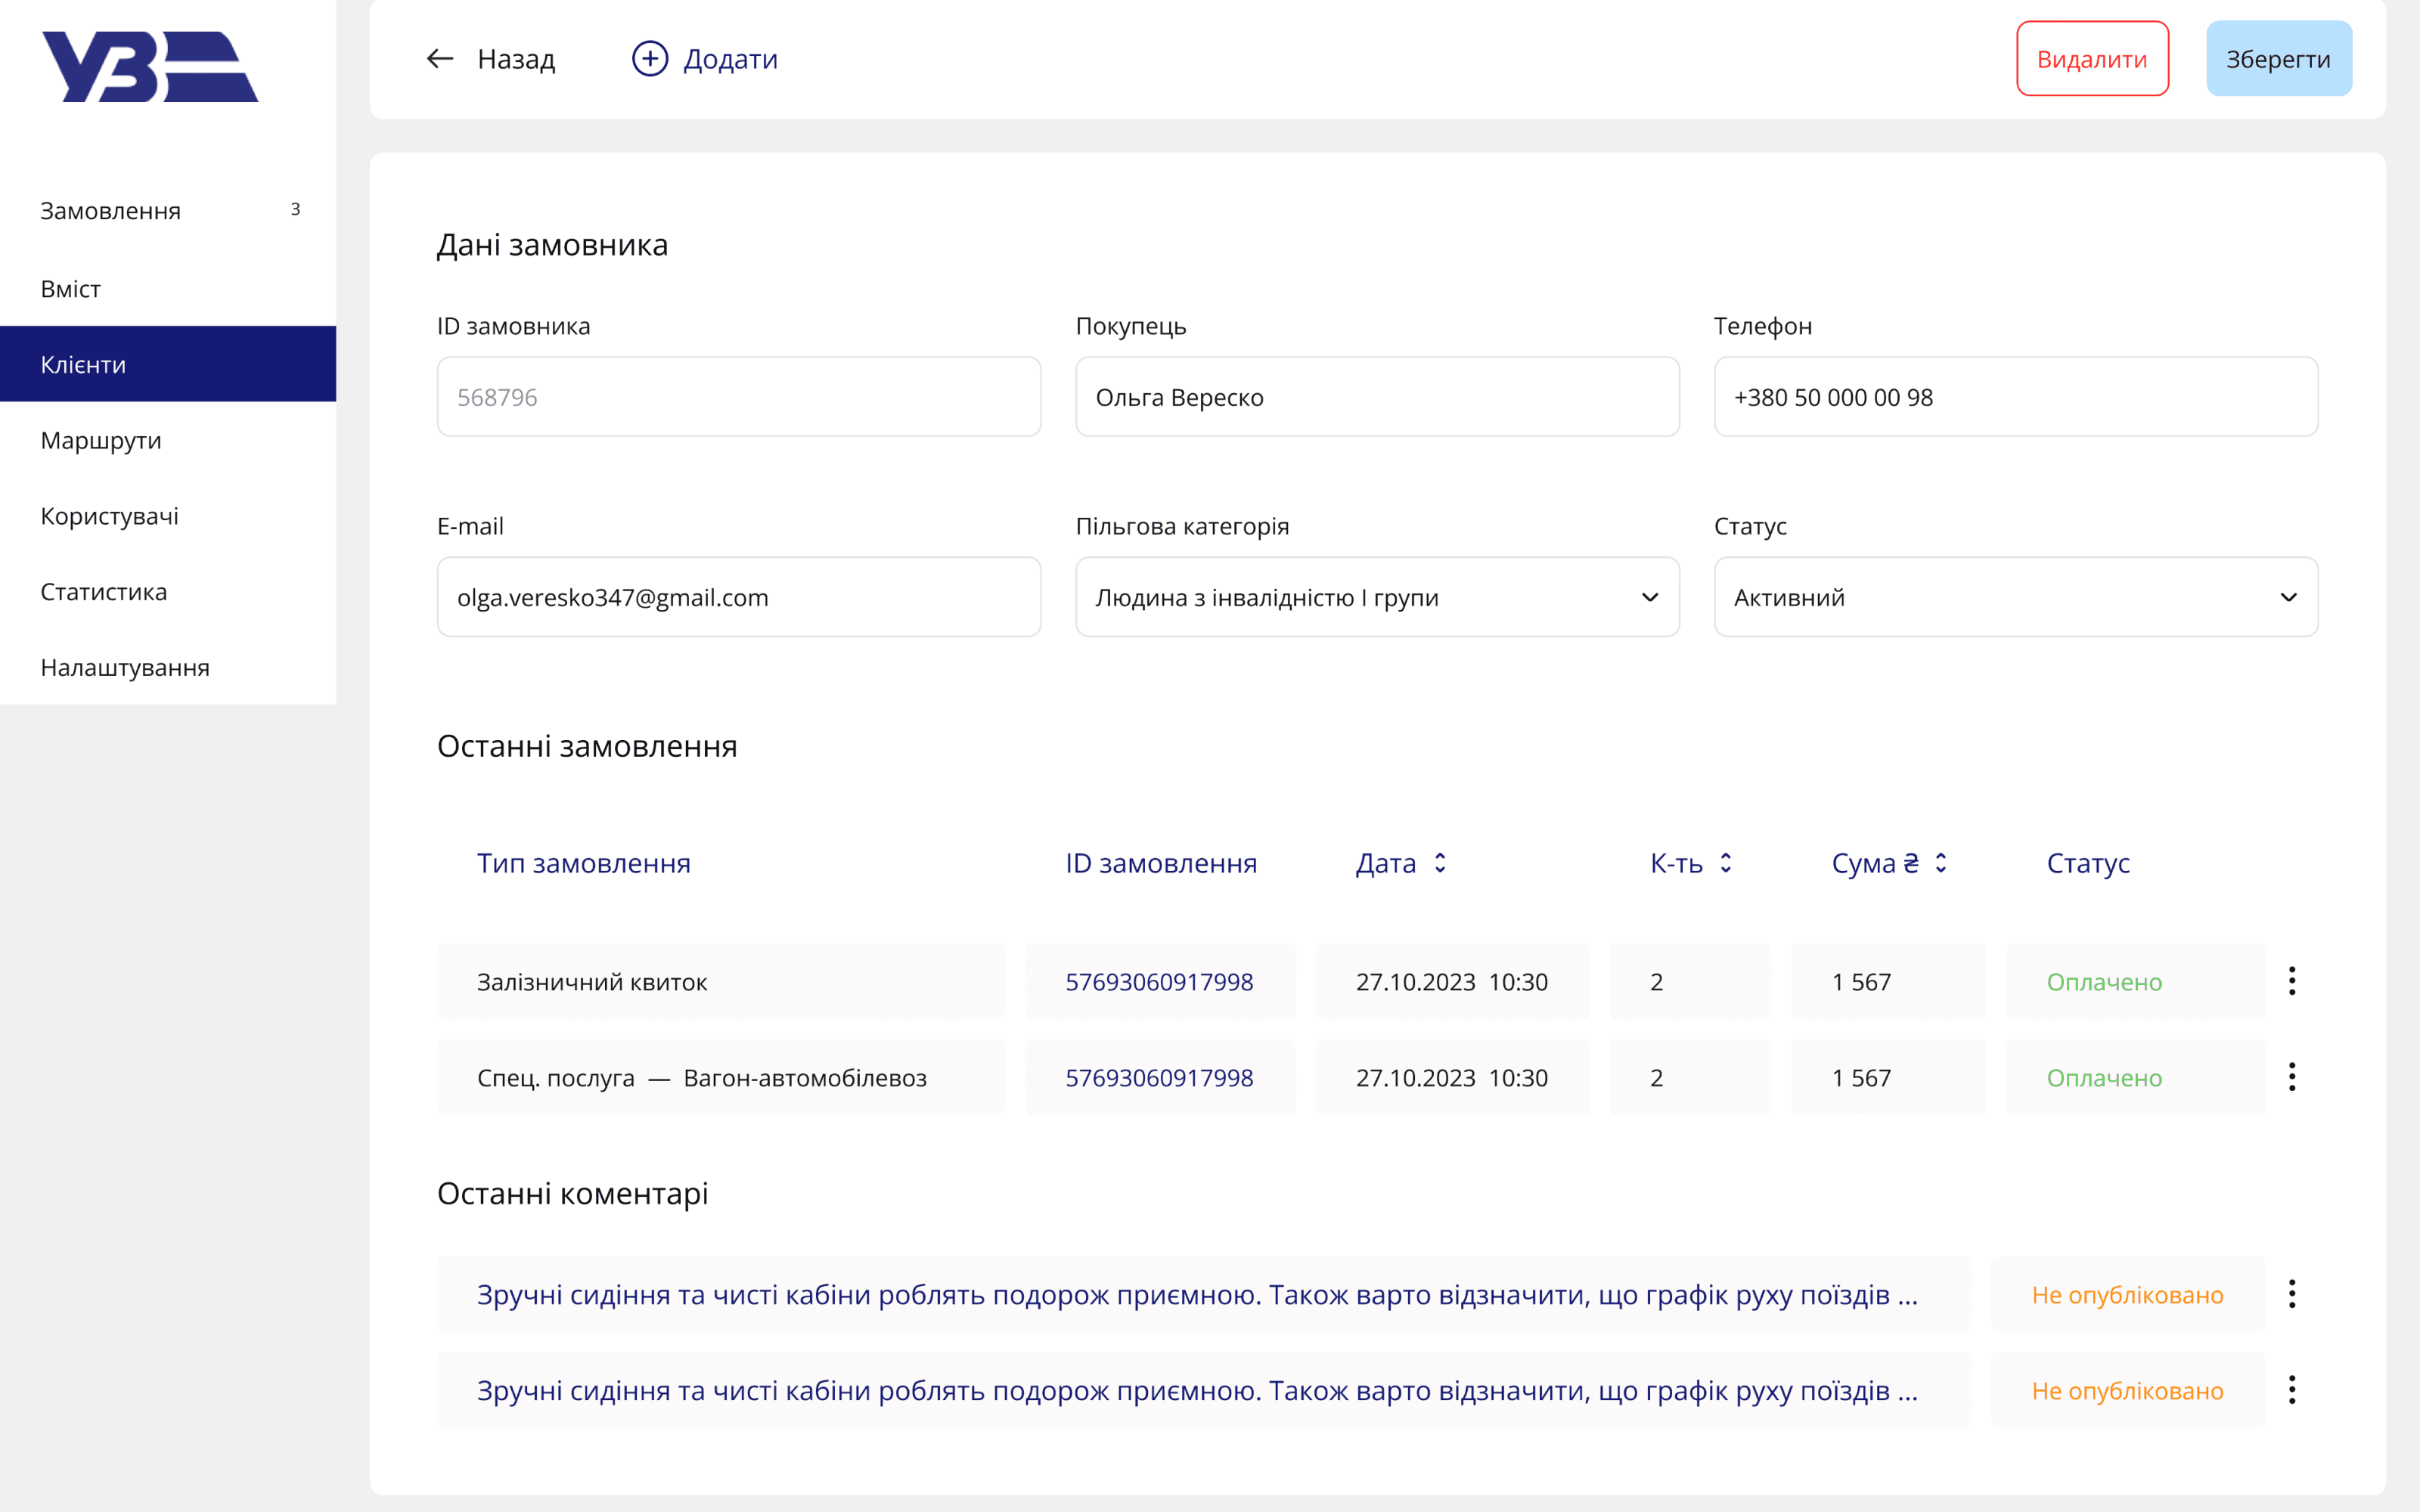The width and height of the screenshot is (2420, 1512).
Task: Click the plus circle Додати icon
Action: pyautogui.click(x=650, y=59)
